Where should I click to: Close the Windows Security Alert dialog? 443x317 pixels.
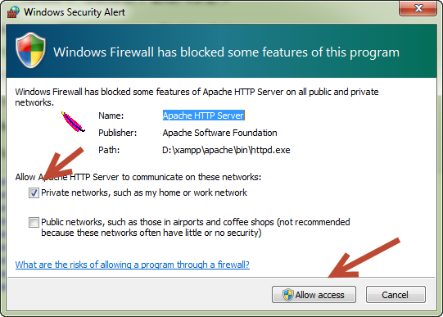coord(418,8)
